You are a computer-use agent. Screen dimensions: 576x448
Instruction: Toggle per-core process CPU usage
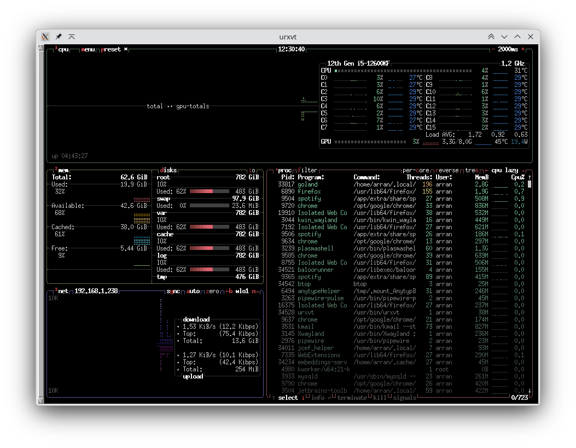416,170
